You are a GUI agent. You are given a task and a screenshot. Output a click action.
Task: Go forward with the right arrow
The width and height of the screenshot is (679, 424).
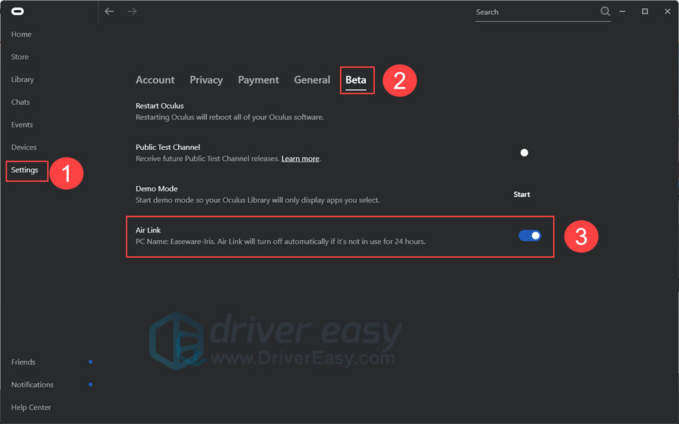(132, 12)
